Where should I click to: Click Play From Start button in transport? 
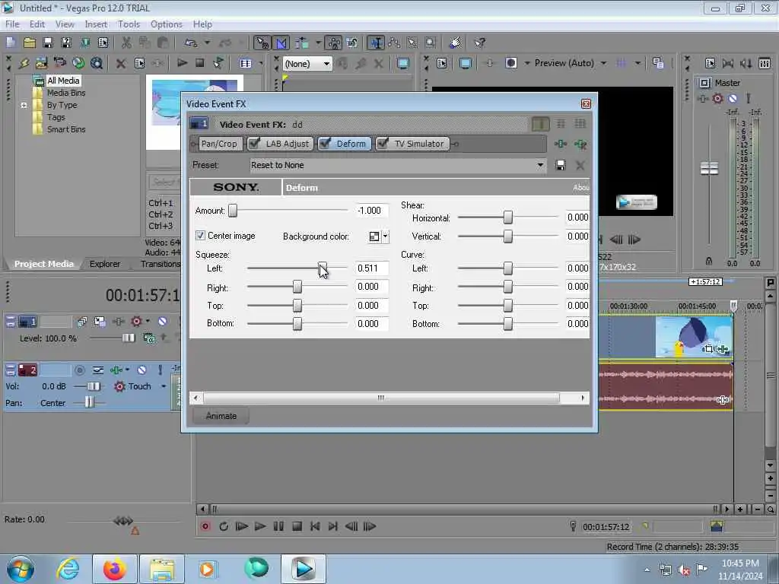pos(242,526)
